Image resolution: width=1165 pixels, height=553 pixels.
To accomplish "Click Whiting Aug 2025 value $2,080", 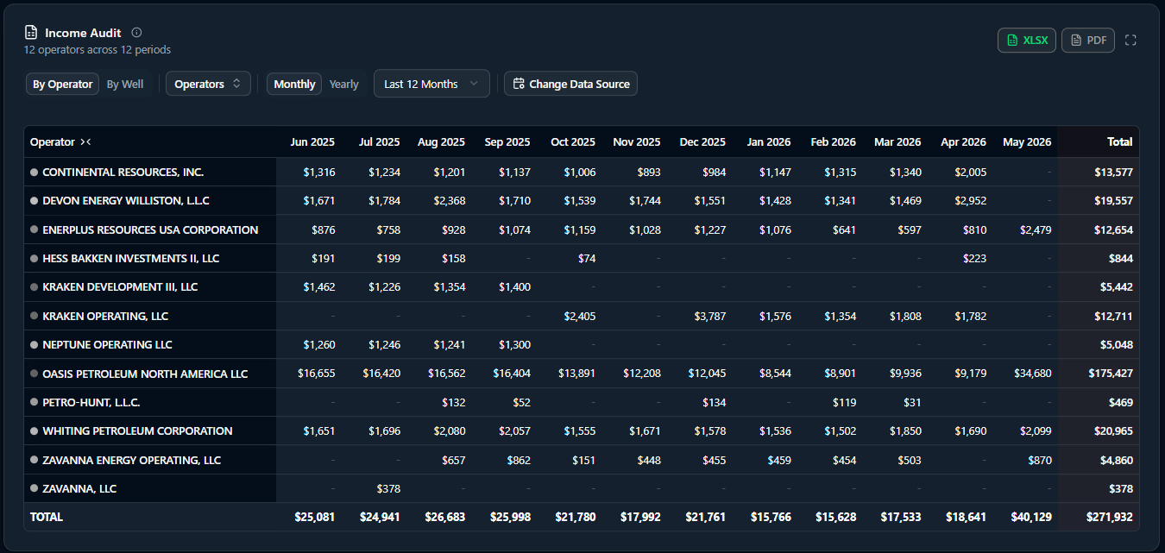I will 450,430.
